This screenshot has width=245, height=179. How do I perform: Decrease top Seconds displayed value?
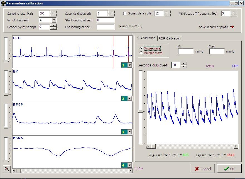coord(111,15)
